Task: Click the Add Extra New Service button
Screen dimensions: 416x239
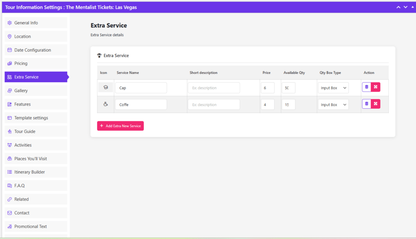Action: [120, 126]
